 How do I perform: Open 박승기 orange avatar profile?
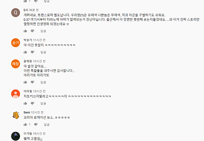coord(16,43)
